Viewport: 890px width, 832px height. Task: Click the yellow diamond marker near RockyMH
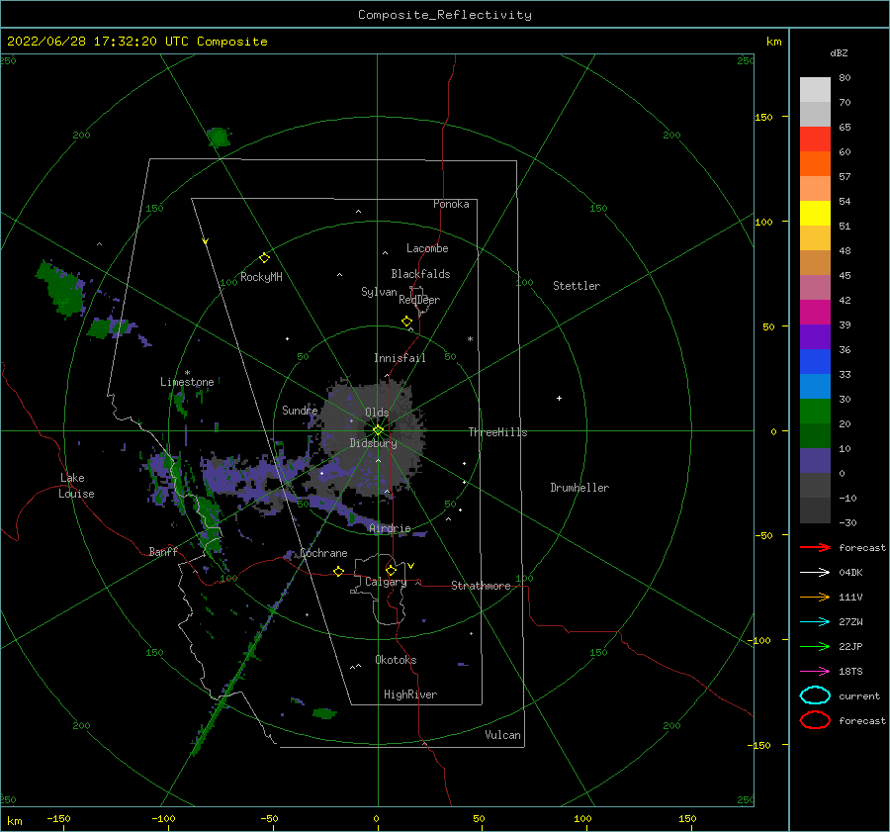tap(264, 258)
